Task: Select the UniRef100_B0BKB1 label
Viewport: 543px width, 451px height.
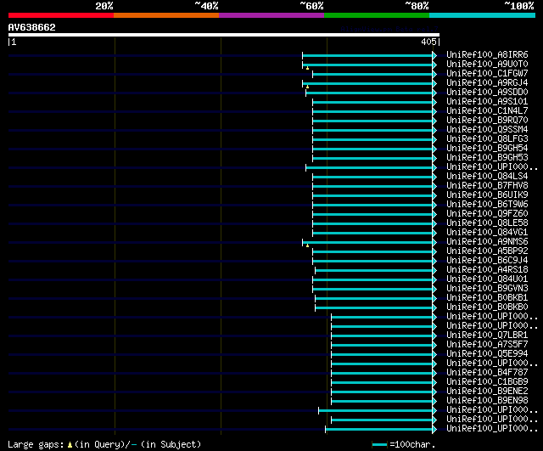Action: (x=487, y=298)
